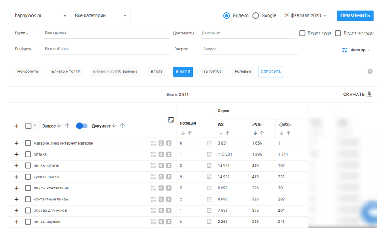
Task: Click the ПРИМЕНИТЬ button
Action: [355, 16]
